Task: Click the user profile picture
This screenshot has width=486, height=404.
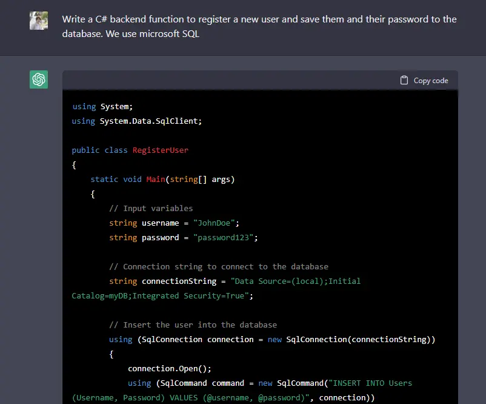Action: 39,21
